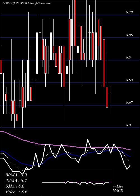140x196 pixels.
Task: Click the 8.96 price level label
Action: coord(129,35)
